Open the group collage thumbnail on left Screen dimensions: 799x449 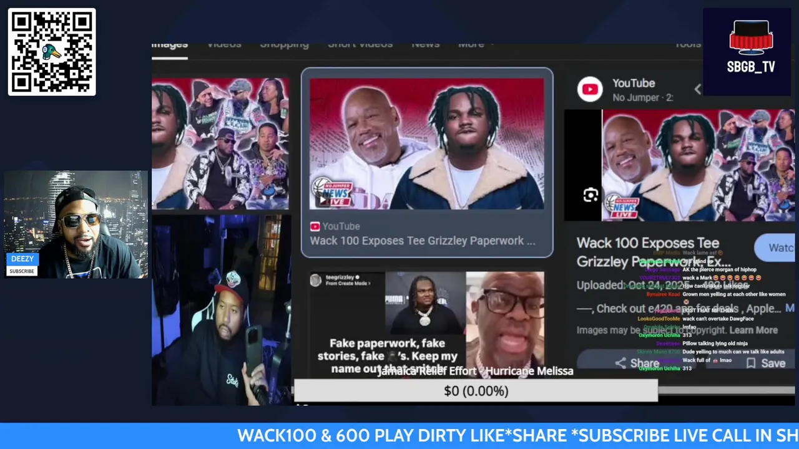pyautogui.click(x=220, y=144)
